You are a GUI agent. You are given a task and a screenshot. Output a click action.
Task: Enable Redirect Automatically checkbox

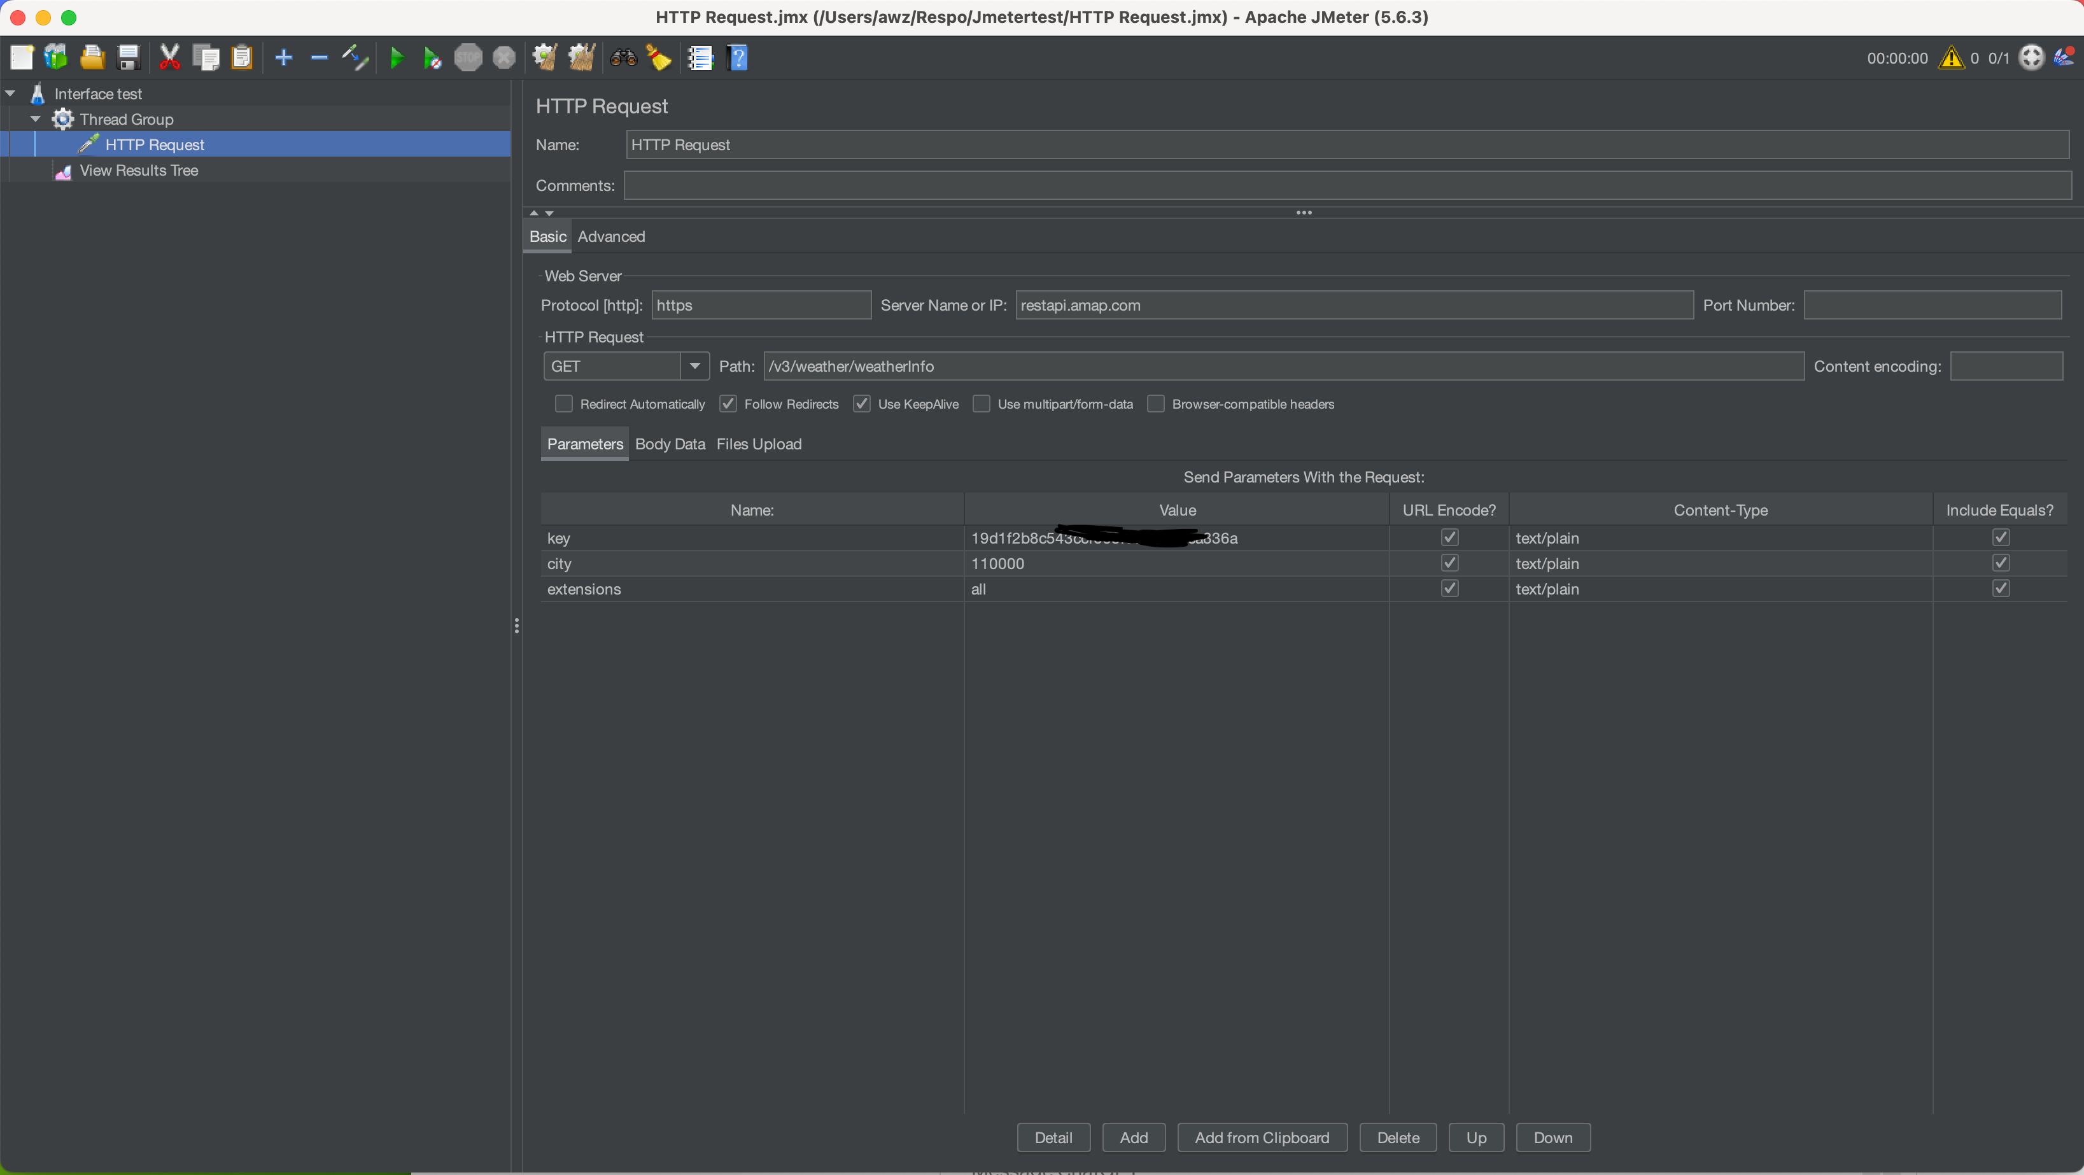point(564,404)
